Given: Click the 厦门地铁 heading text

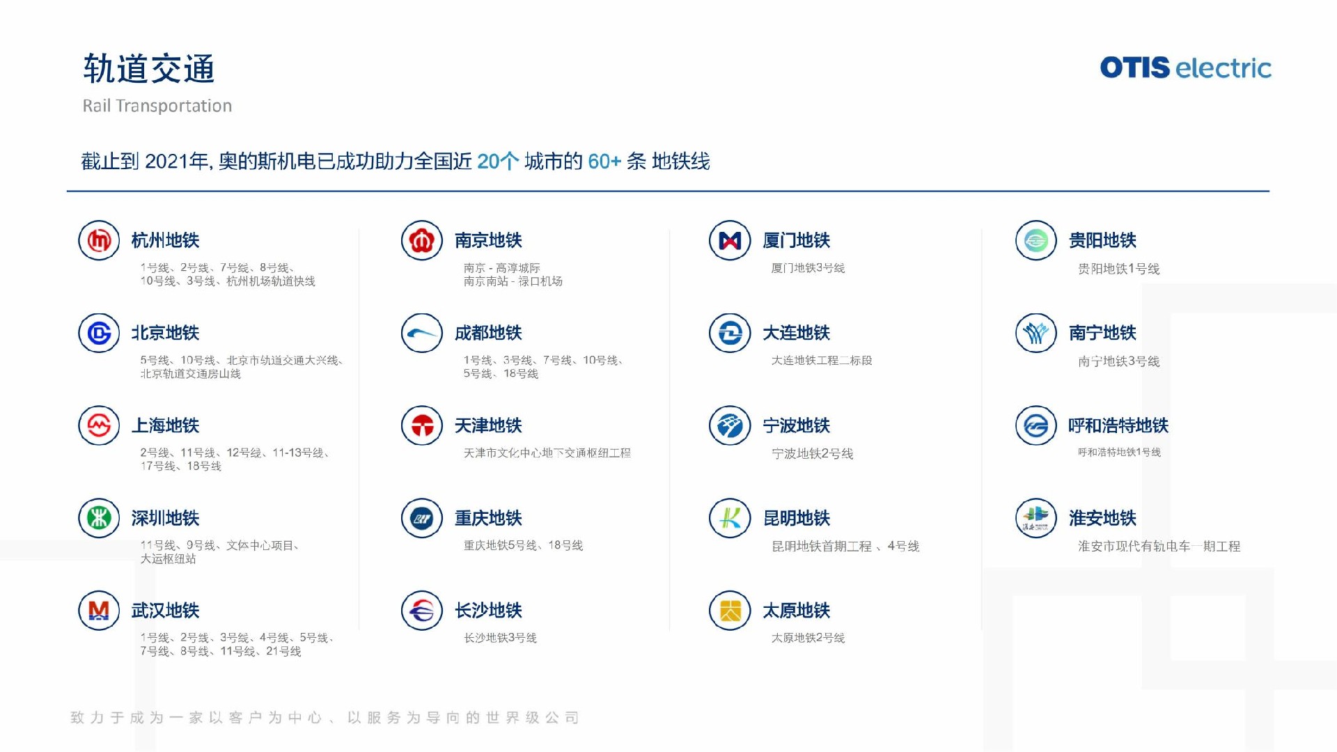Looking at the screenshot, I should pos(797,240).
